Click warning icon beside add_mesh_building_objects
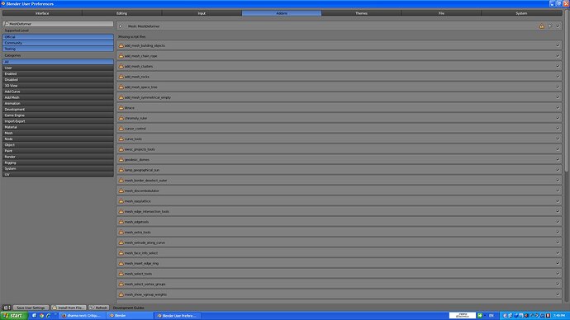570x320 pixels. [x=121, y=45]
